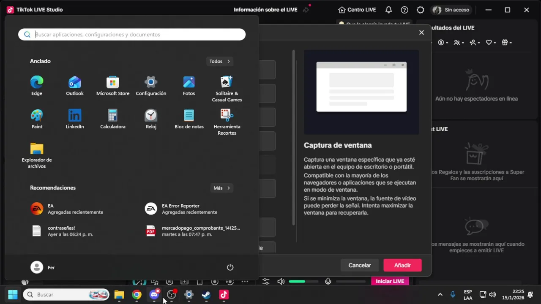
Task: Adjust the microphone volume slider
Action: click(351, 281)
